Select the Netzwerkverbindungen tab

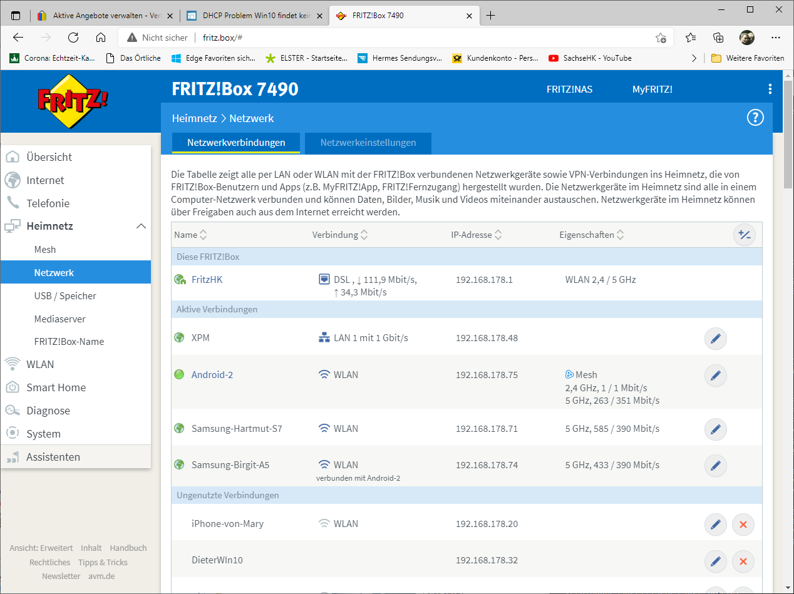(x=236, y=143)
